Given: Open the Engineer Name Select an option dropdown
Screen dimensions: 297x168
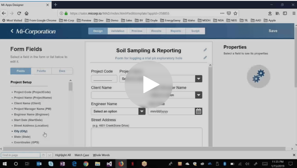Looking at the screenshot, I should coord(118,111).
